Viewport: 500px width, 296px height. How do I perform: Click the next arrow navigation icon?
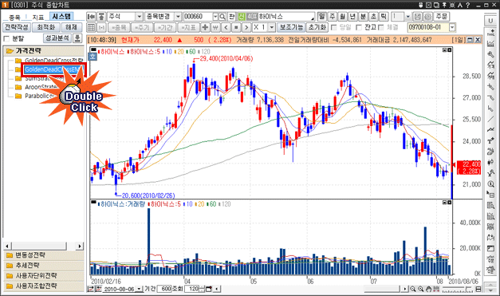pos(246,27)
